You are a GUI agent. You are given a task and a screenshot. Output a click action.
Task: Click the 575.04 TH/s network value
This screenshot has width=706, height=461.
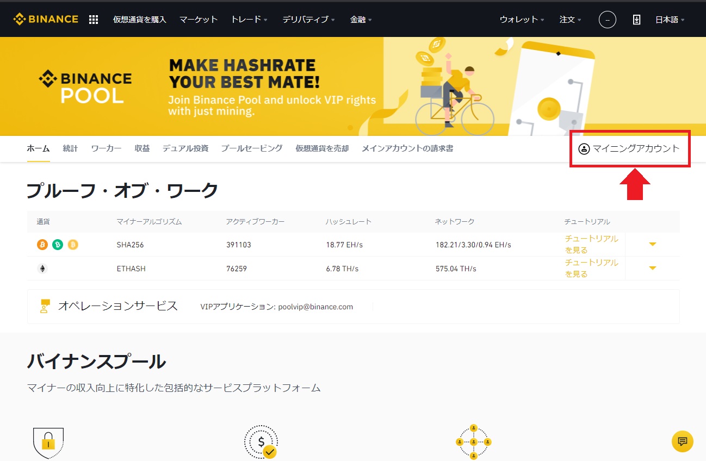456,269
